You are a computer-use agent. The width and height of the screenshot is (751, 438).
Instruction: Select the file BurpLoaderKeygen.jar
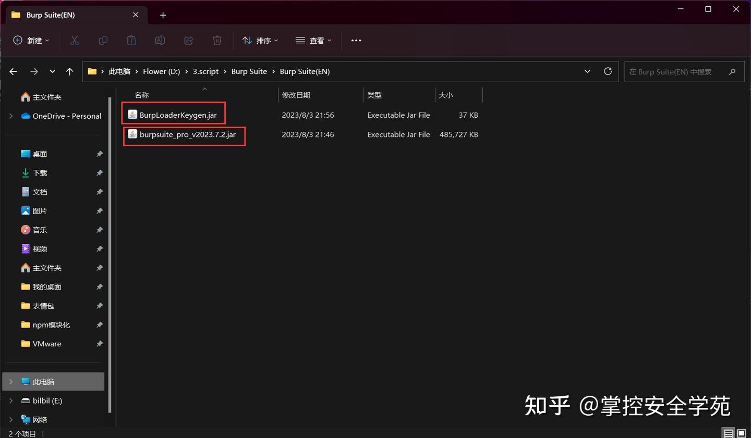coord(178,115)
